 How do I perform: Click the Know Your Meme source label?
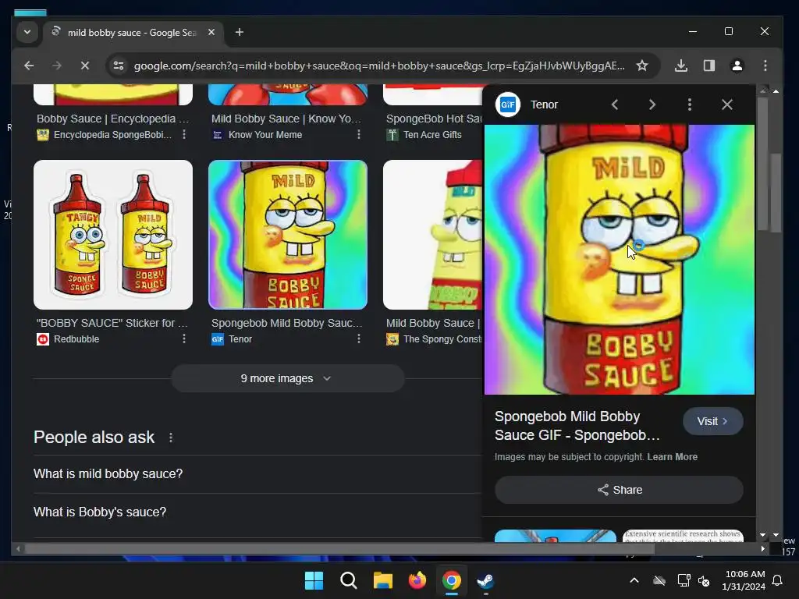pyautogui.click(x=265, y=135)
